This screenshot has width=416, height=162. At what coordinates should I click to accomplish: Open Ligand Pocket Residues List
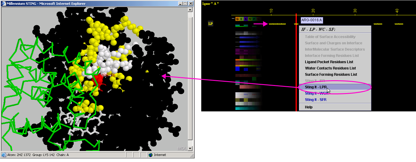click(x=329, y=62)
